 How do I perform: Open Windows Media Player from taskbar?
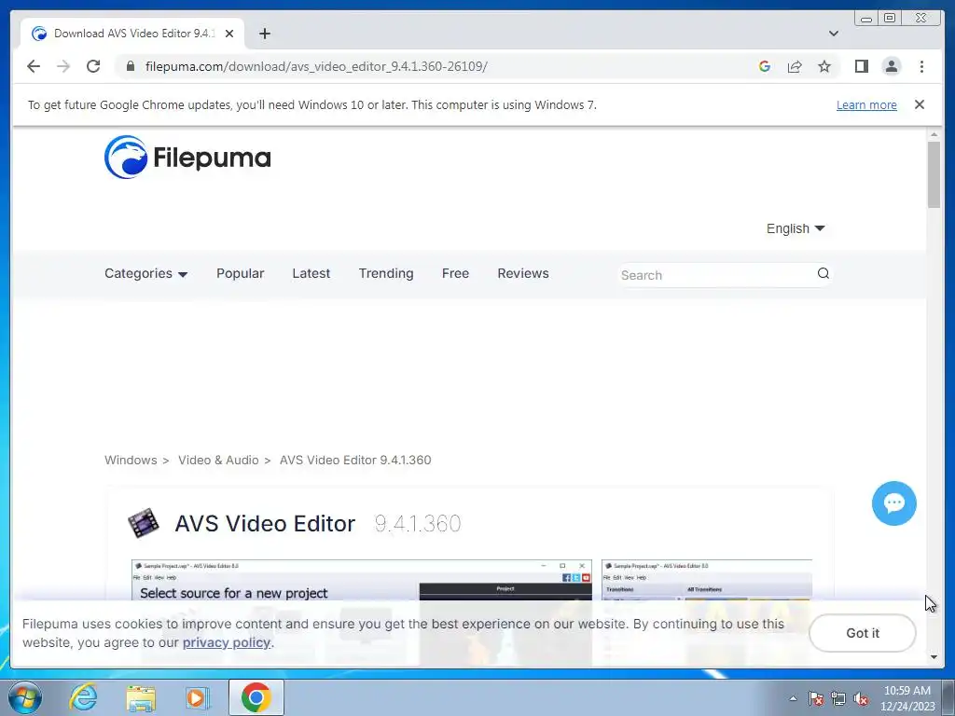[198, 697]
